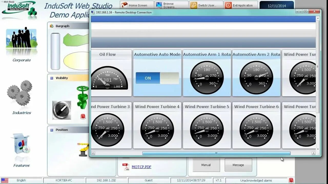Open the Corporate section icon
Image resolution: width=328 pixels, height=184 pixels.
coord(22,38)
